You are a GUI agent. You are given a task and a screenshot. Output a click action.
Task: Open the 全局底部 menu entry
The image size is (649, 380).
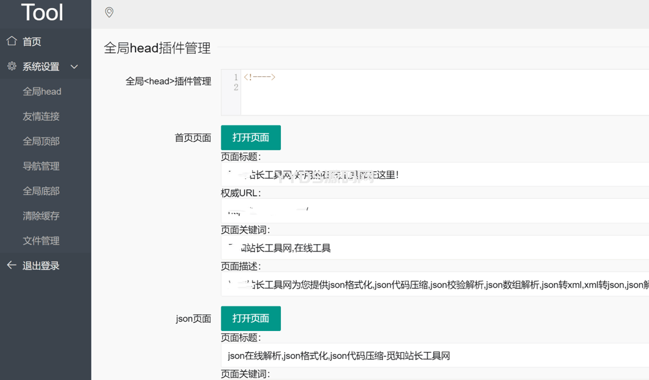tap(41, 191)
